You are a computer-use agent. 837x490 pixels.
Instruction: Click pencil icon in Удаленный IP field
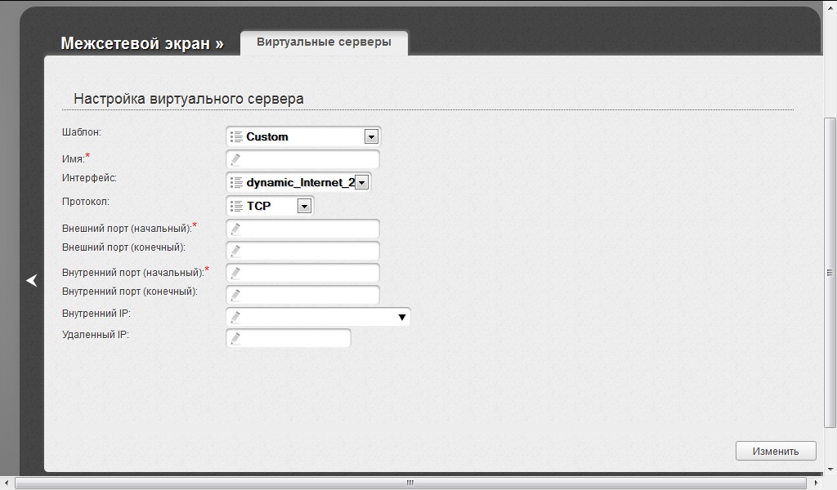point(235,338)
